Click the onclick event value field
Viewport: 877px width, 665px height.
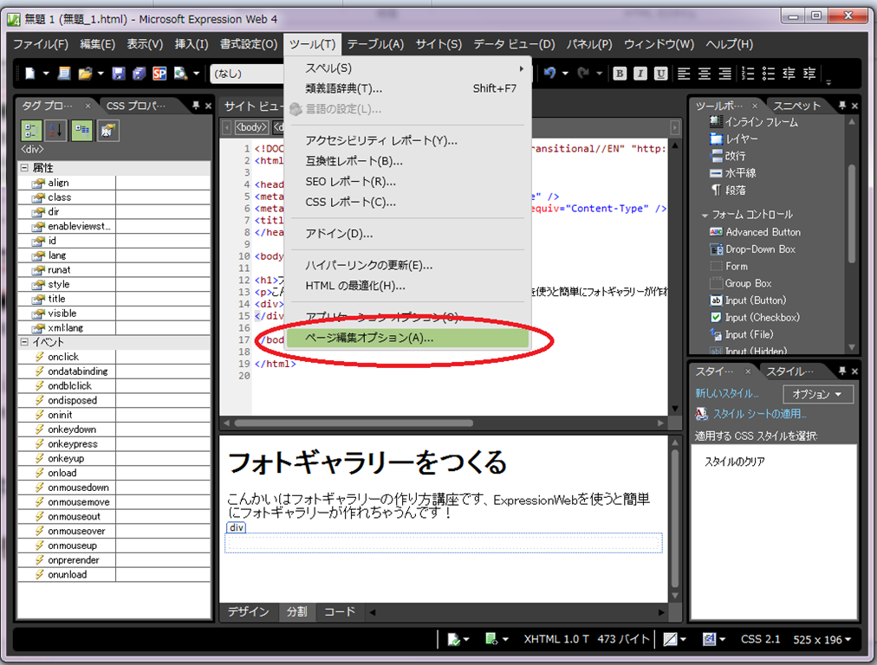[162, 357]
